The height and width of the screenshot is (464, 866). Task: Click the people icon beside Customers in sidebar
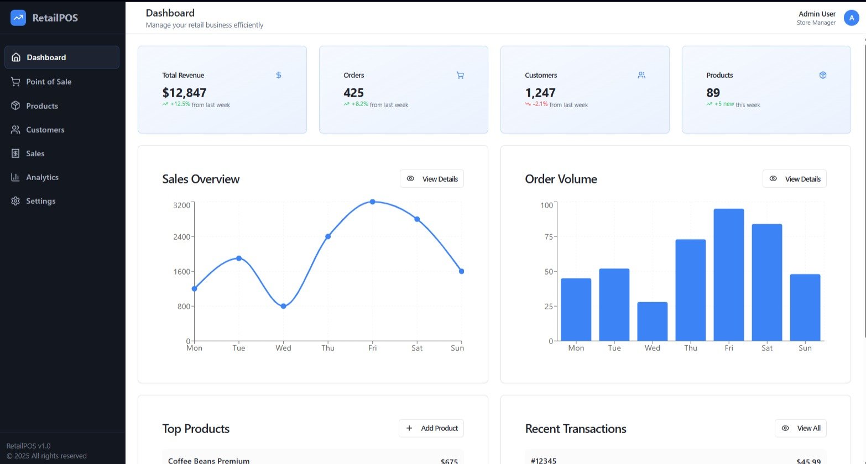[x=15, y=130]
